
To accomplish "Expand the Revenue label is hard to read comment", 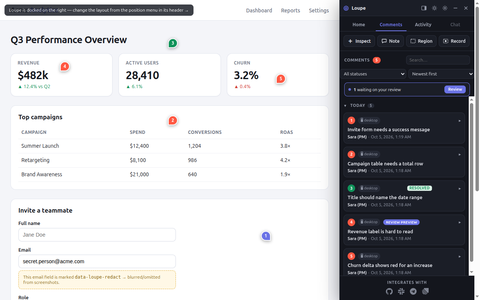I will [460, 222].
